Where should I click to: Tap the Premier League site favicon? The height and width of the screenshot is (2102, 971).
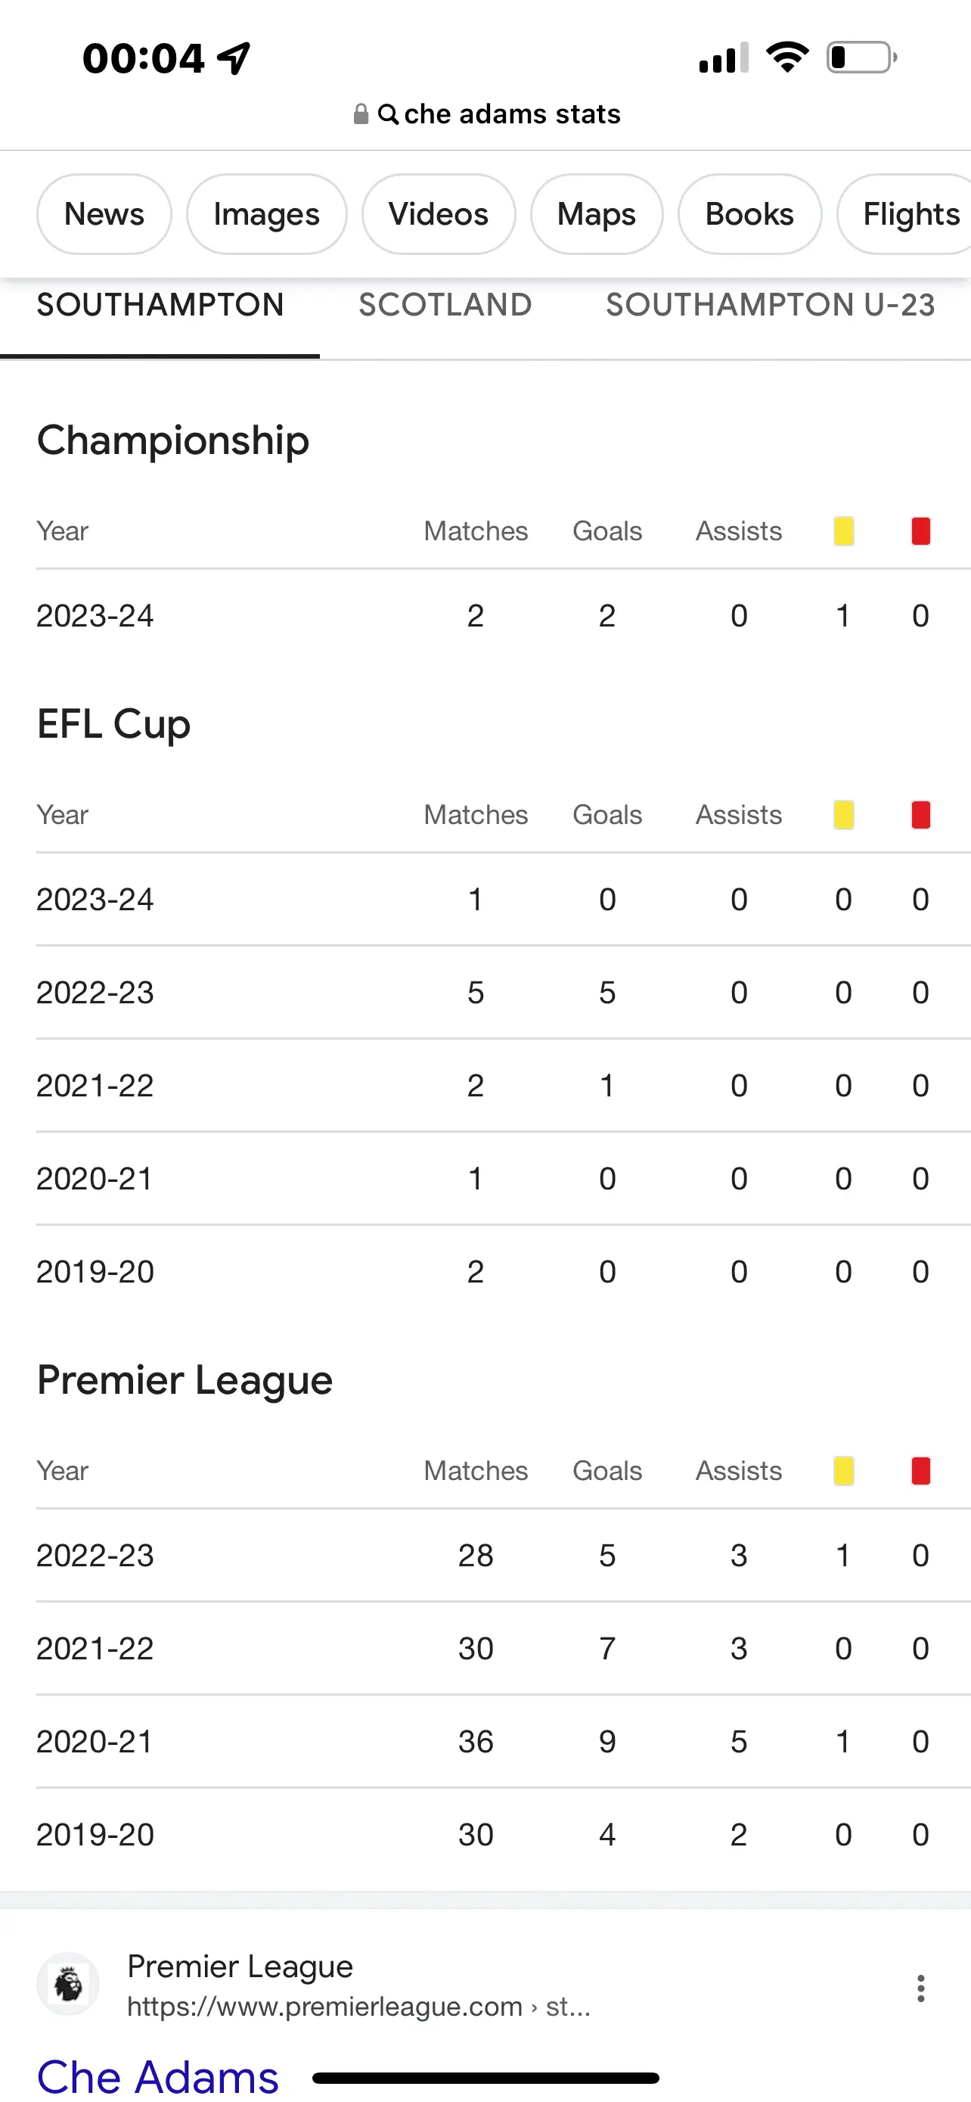click(x=69, y=1984)
